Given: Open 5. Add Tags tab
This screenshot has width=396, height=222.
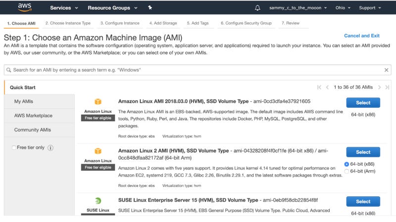Looking at the screenshot, I should (x=198, y=23).
